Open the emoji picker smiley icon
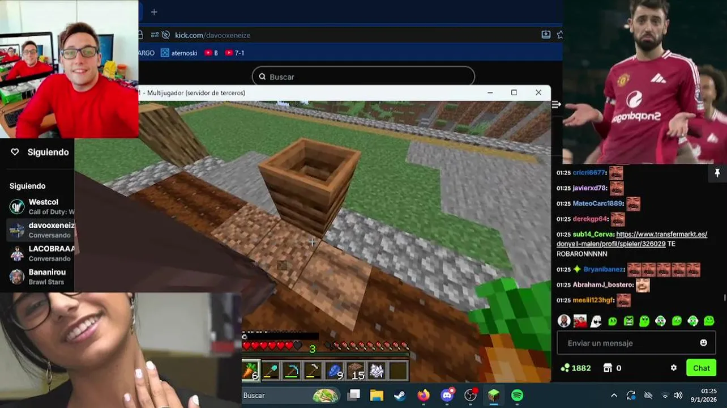 (x=703, y=343)
